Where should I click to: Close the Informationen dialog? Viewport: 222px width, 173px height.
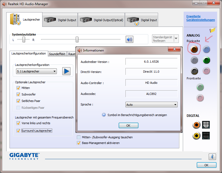(174, 49)
